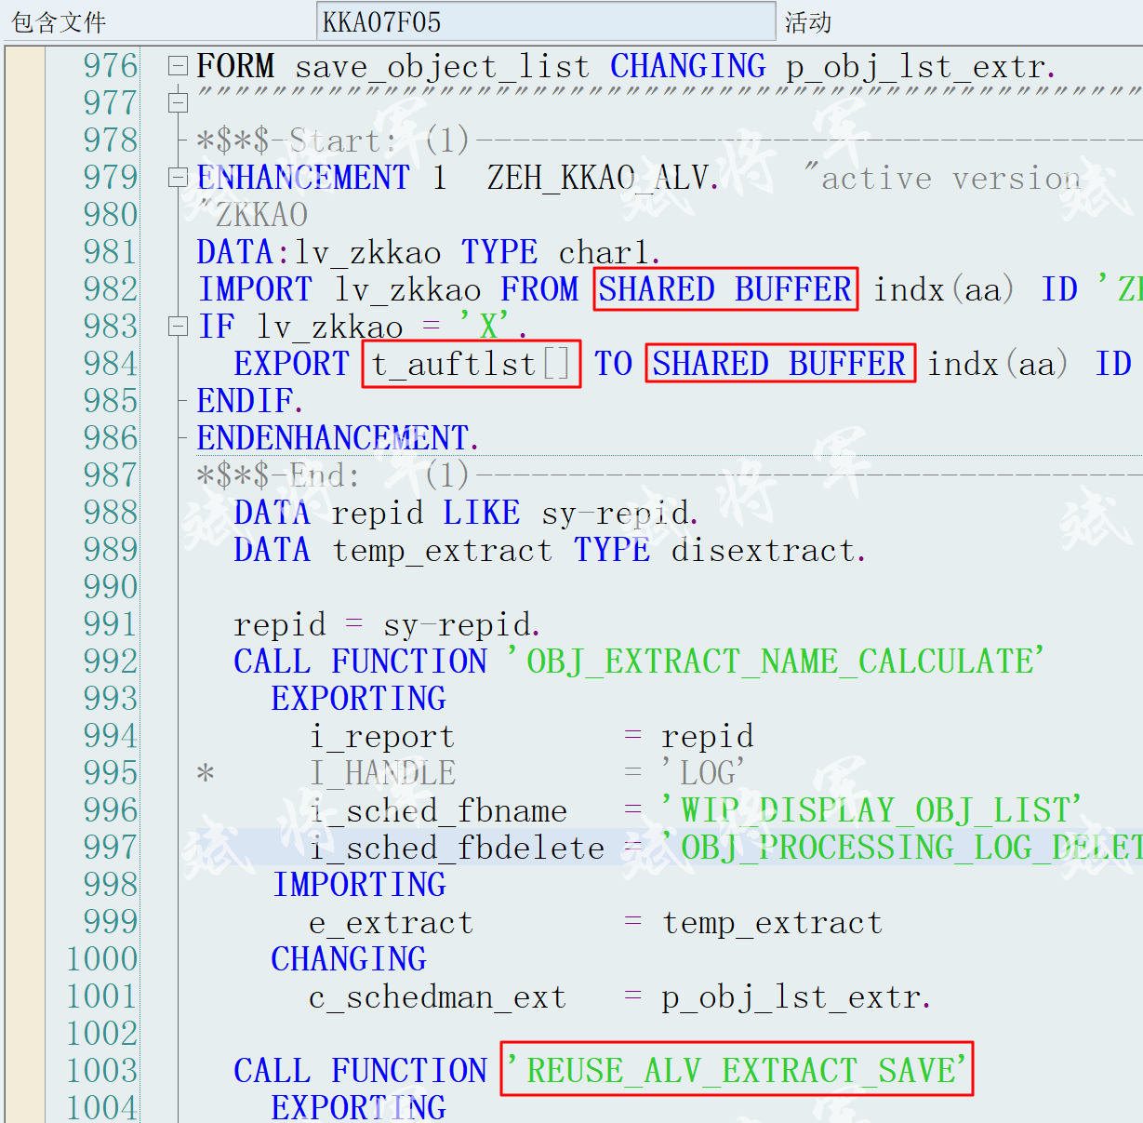This screenshot has width=1143, height=1123.
Task: Click SHARED BUFFER on the EXPORT line
Action: click(779, 364)
